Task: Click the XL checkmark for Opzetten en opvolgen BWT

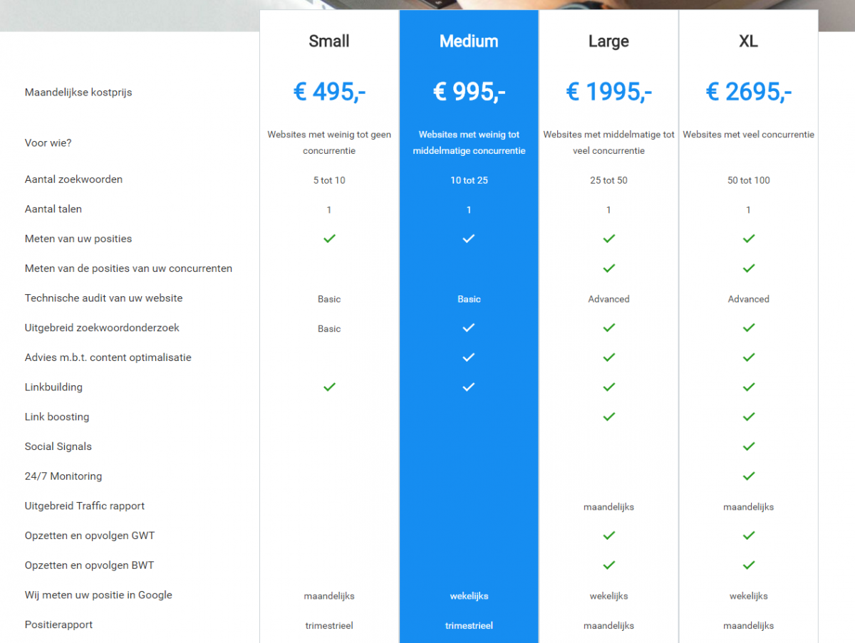Action: point(748,565)
